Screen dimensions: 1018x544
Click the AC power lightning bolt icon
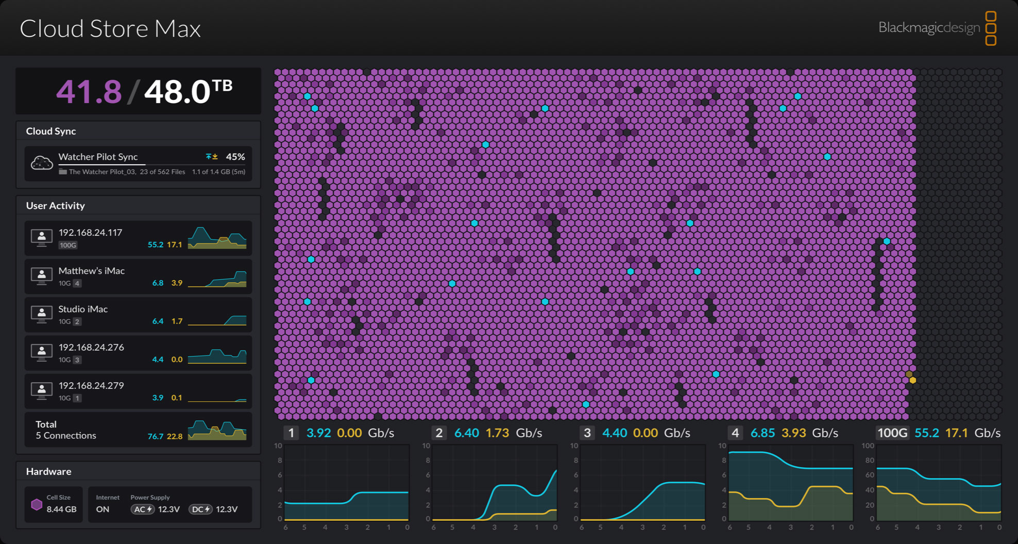pyautogui.click(x=148, y=509)
